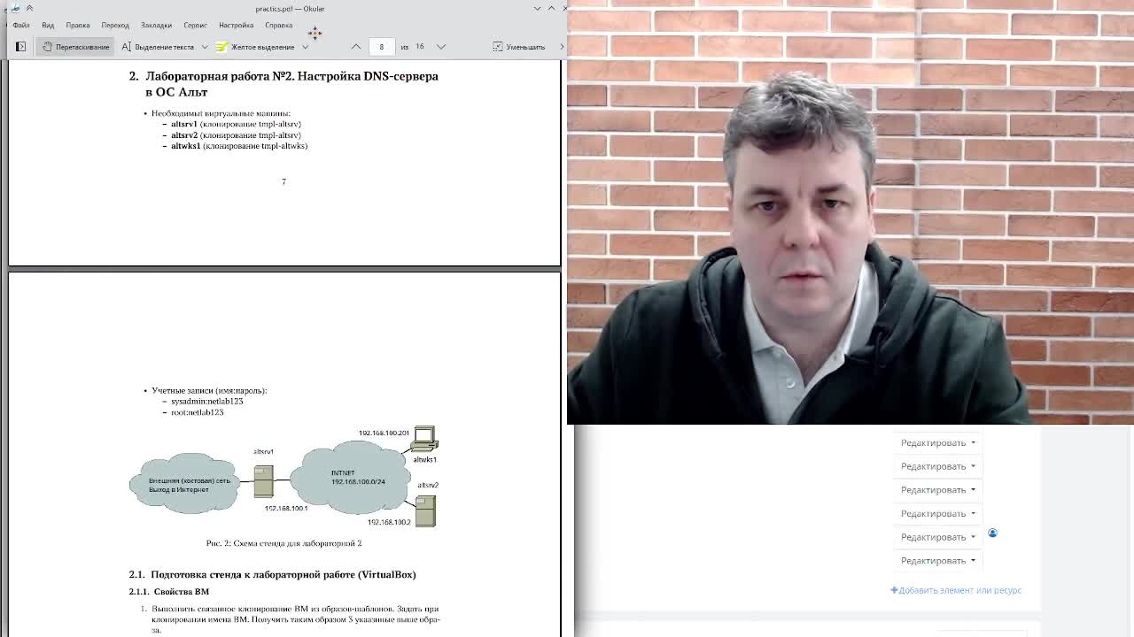Open the yellow highlighter options dropdown arrow
The image size is (1134, 637).
tap(305, 47)
